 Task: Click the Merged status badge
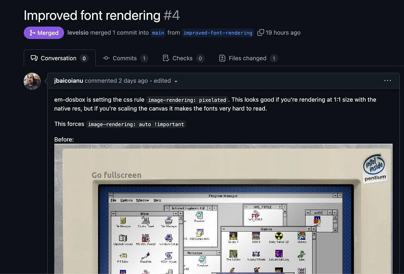(44, 33)
